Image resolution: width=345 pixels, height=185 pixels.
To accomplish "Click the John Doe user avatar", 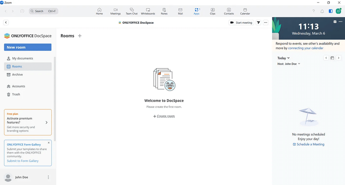I will click(x=8, y=177).
